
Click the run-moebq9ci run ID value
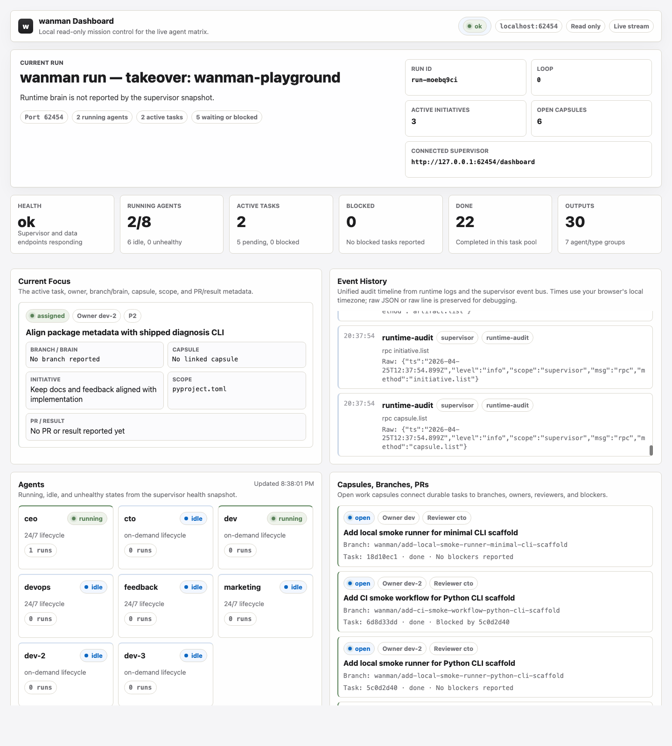(434, 80)
